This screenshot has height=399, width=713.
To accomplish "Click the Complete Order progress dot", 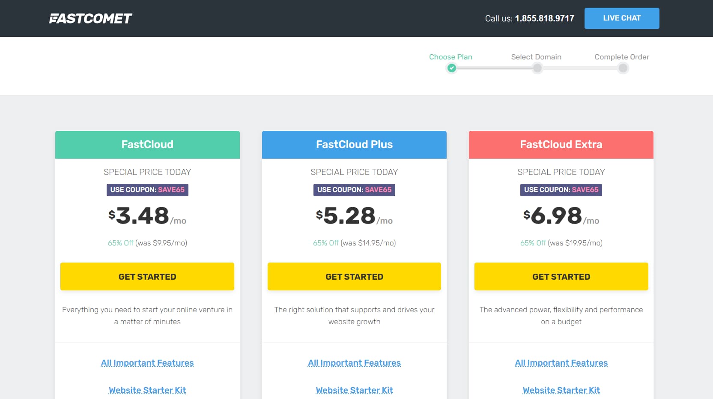I will [x=623, y=68].
